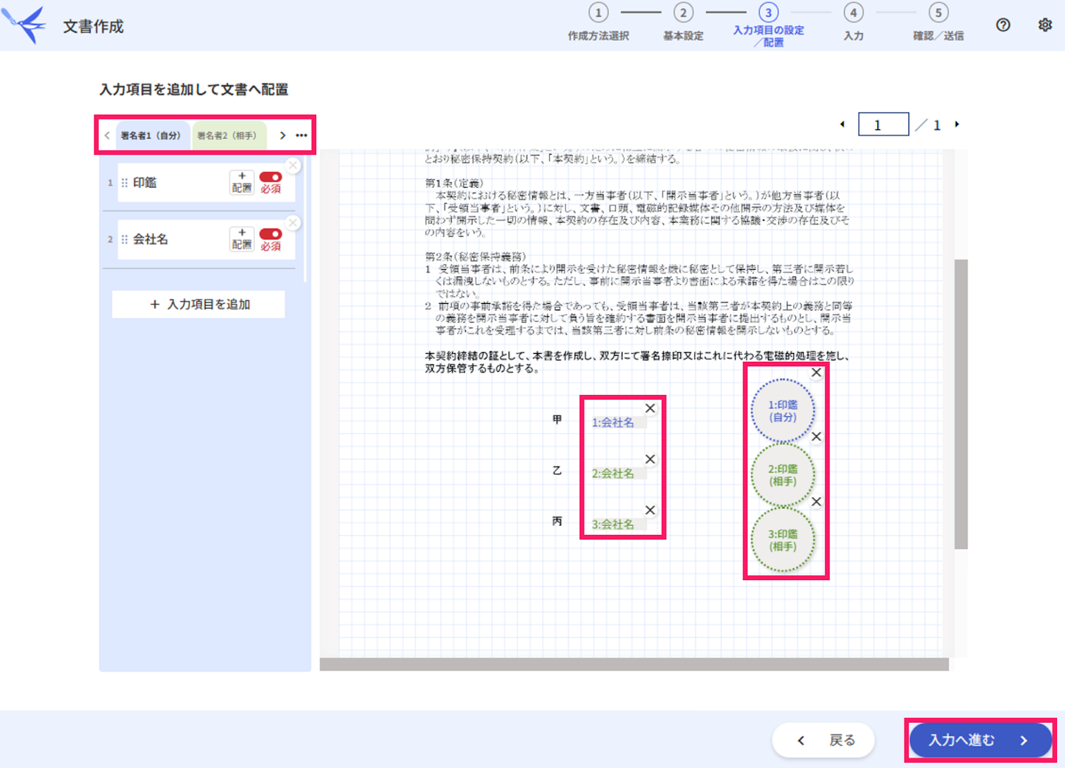Delete the 1:会社名 placed field
Screen dimensions: 1065x768
650,408
